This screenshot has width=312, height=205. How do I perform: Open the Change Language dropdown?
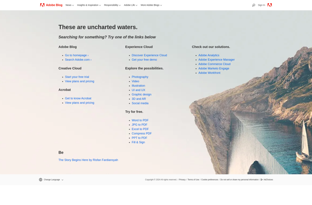point(54,180)
